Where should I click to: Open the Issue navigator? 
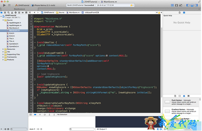click(x=12, y=12)
